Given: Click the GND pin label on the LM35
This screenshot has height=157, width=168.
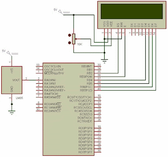Looking at the screenshot, I should coord(12,89).
